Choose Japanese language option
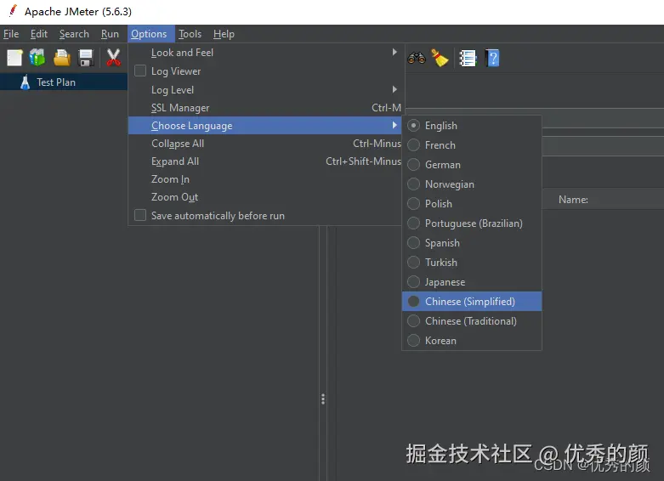 coord(472,281)
